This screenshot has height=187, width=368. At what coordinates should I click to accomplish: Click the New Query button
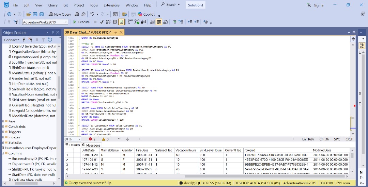(60, 14)
